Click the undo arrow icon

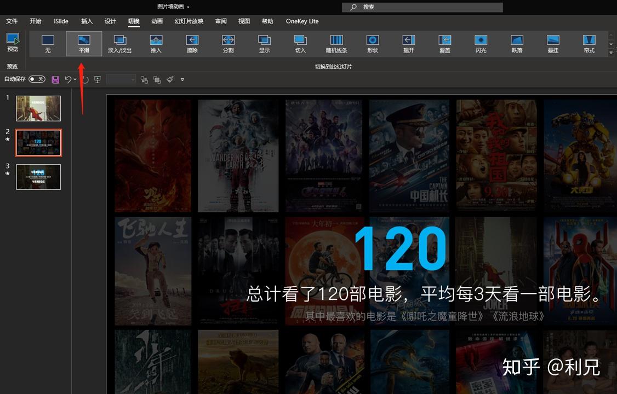click(68, 80)
